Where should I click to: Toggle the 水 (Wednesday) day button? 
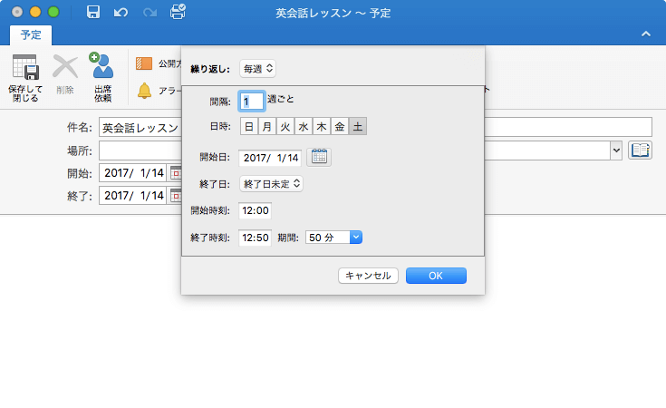(304, 127)
